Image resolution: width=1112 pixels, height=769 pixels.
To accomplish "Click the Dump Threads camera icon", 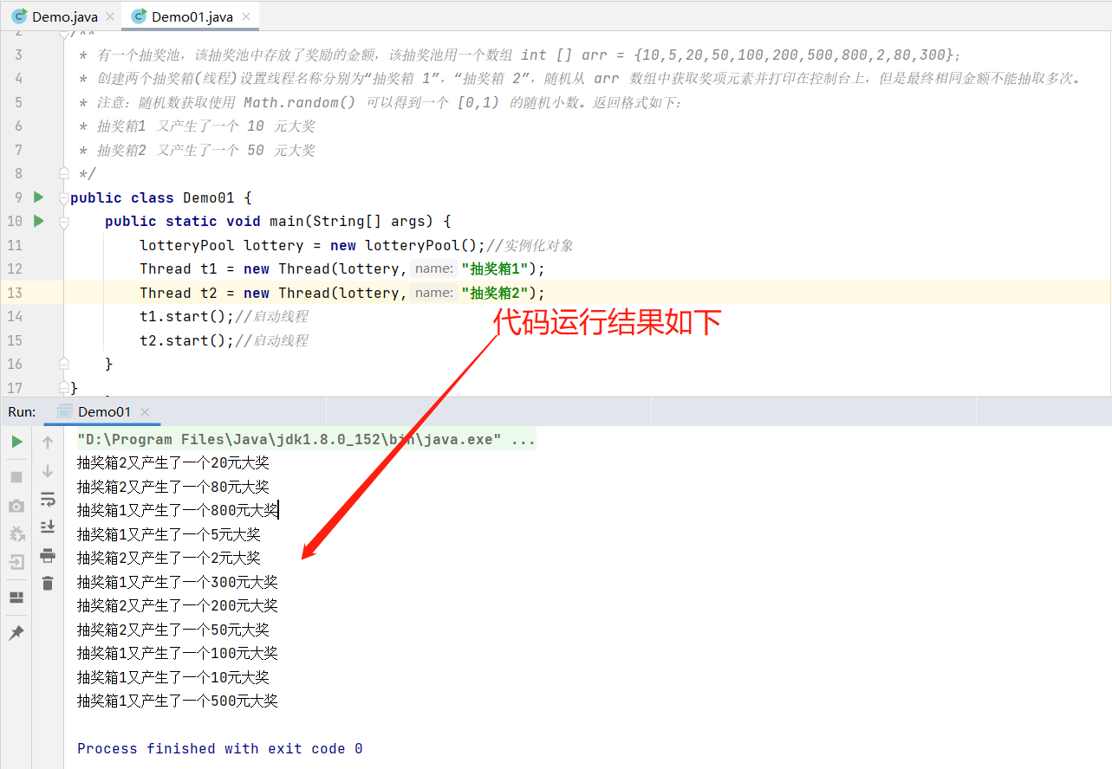I will 16,507.
